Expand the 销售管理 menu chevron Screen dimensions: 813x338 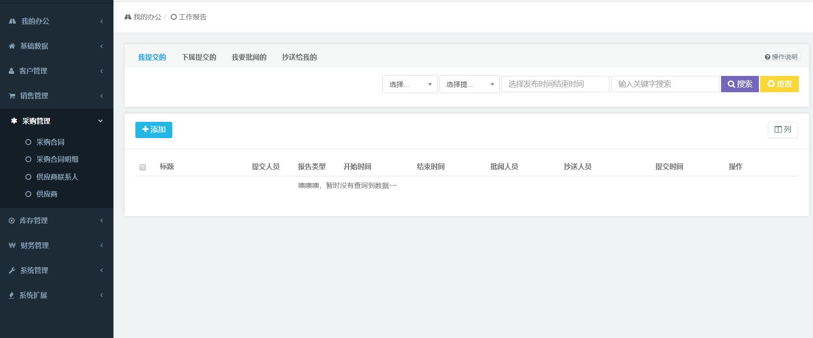point(102,96)
